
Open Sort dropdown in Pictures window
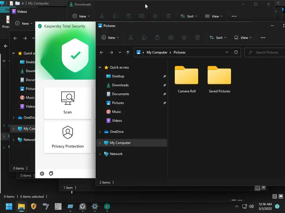coord(218,37)
